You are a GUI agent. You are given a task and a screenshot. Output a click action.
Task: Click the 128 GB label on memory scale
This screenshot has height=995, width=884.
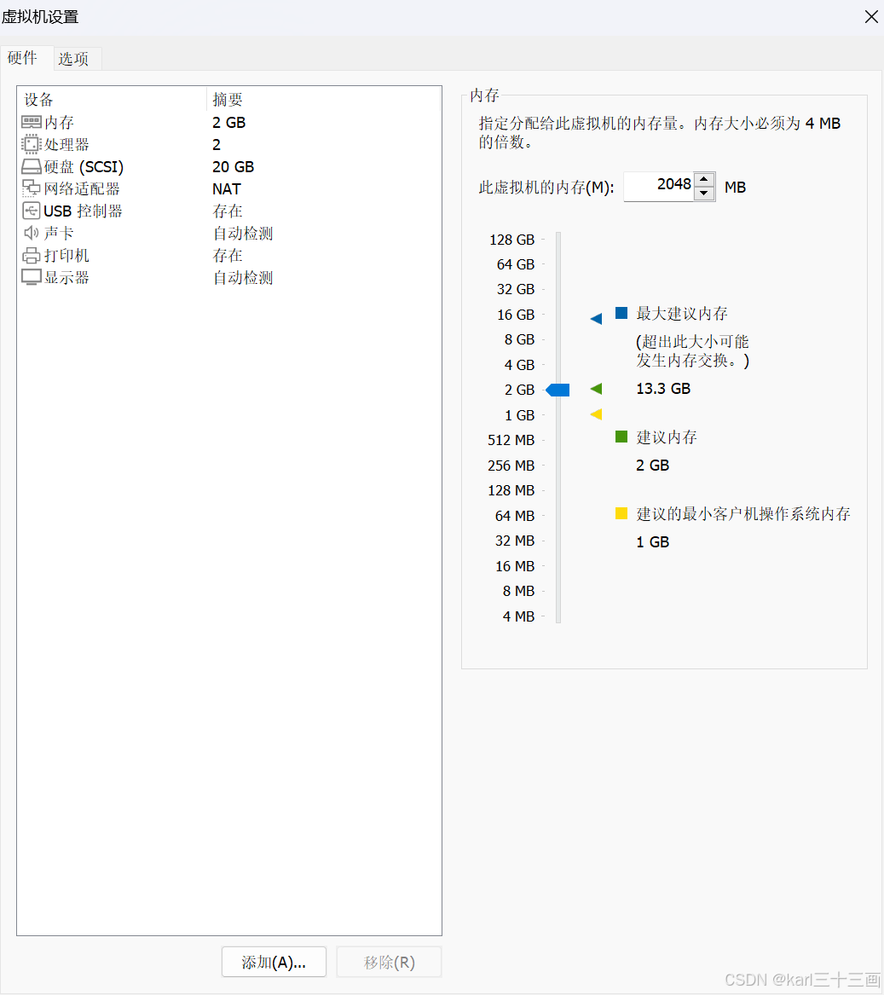(x=512, y=240)
